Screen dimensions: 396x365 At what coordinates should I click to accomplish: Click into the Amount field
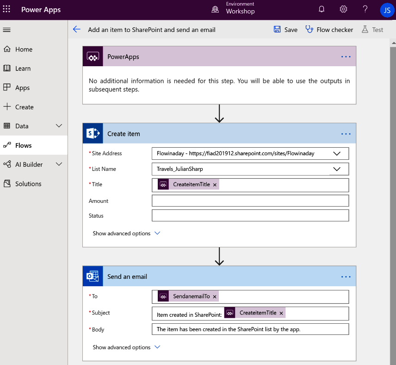point(250,201)
